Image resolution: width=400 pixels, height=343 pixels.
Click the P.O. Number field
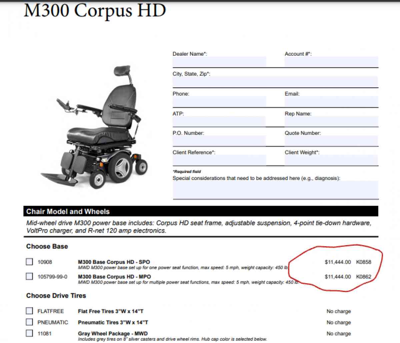coord(218,140)
